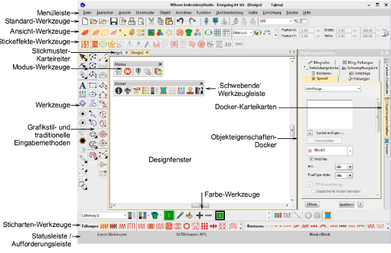
Task: Click the green color 1 swatch
Action: pos(169,215)
